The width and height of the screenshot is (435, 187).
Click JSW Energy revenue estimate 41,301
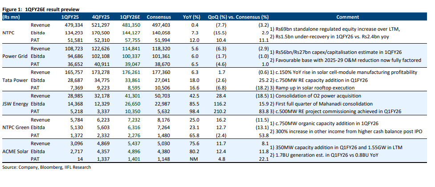pyautogui.click(x=133, y=96)
